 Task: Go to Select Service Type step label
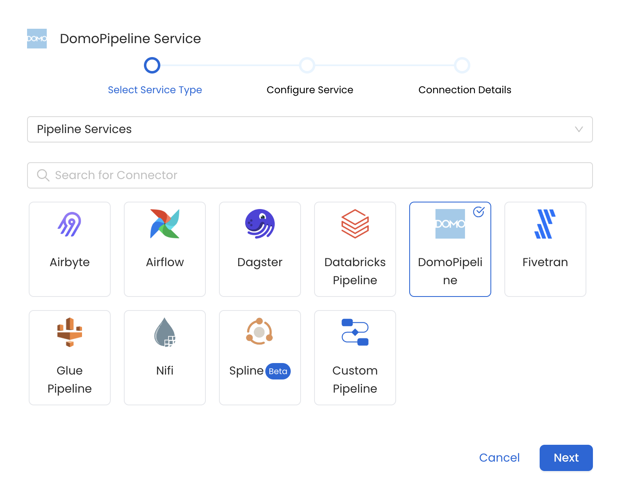click(x=155, y=90)
